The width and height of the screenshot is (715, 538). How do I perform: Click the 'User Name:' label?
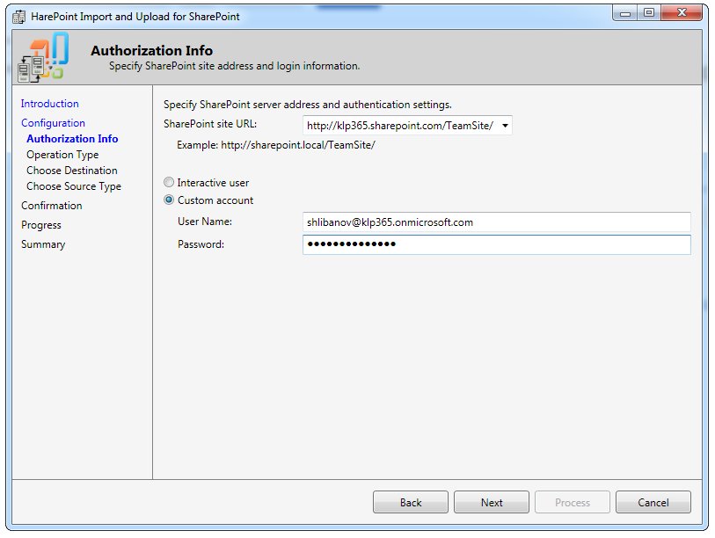[x=205, y=222]
